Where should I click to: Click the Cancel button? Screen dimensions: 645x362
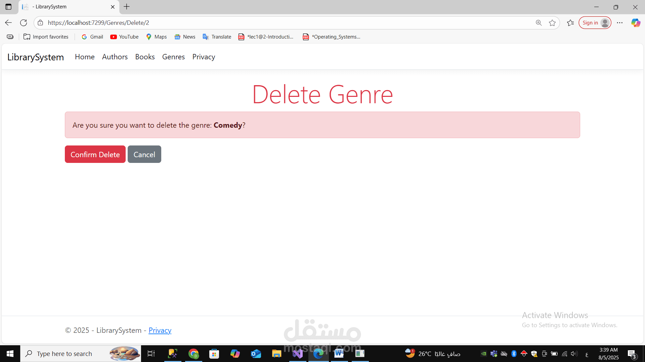(x=144, y=155)
